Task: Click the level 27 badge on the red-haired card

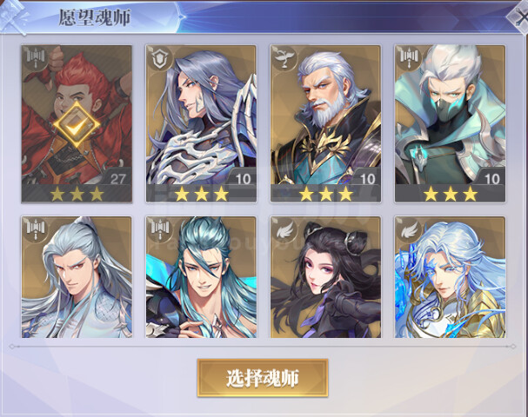Action: tap(117, 179)
